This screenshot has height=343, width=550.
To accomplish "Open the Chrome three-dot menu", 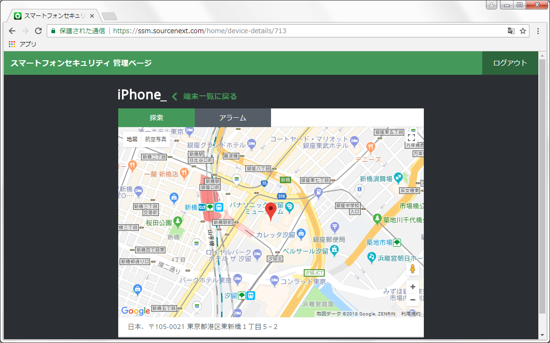I will [x=538, y=31].
